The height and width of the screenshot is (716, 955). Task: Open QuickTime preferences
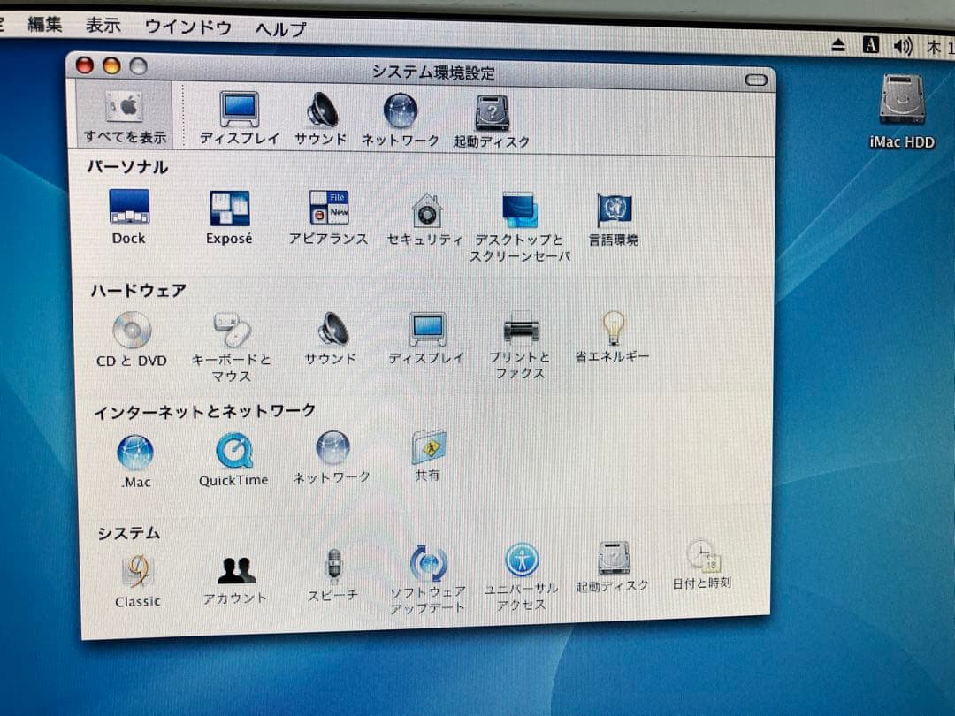233,453
